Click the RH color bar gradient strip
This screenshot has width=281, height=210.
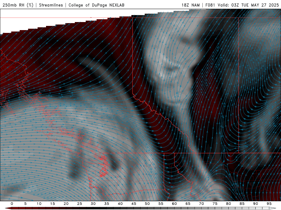[x=140, y=208]
